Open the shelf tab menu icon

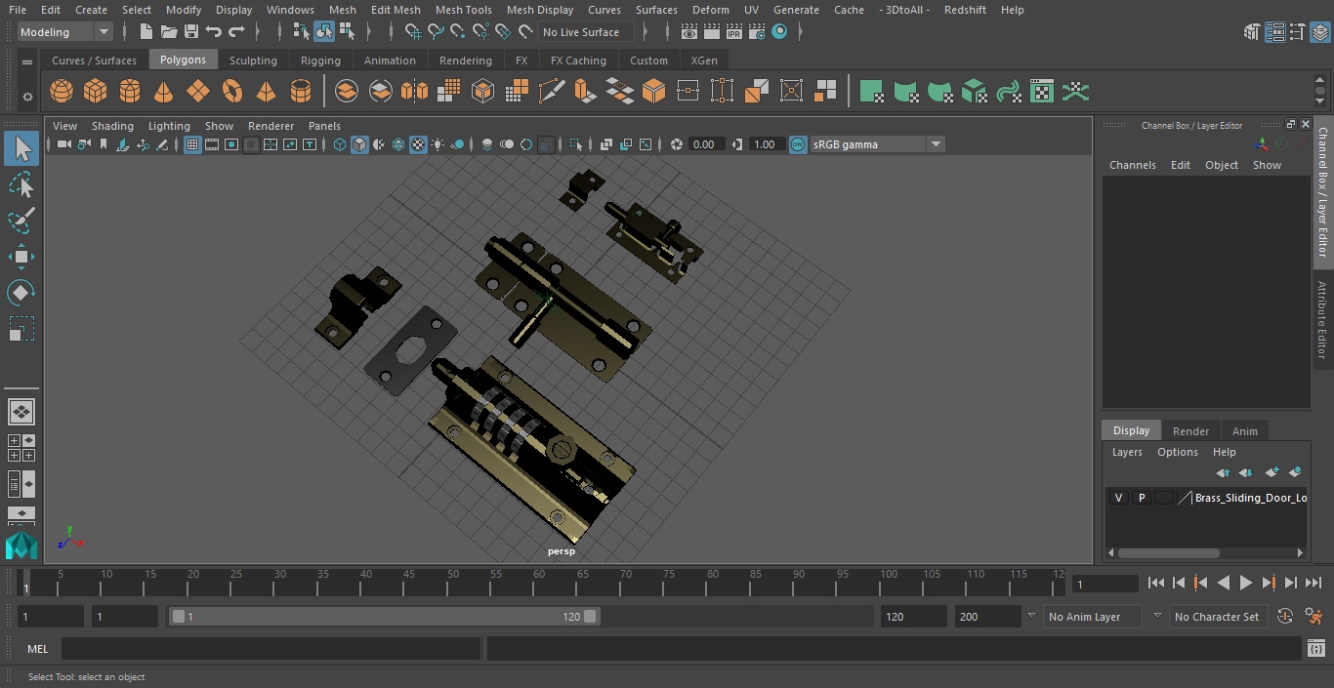[27, 61]
